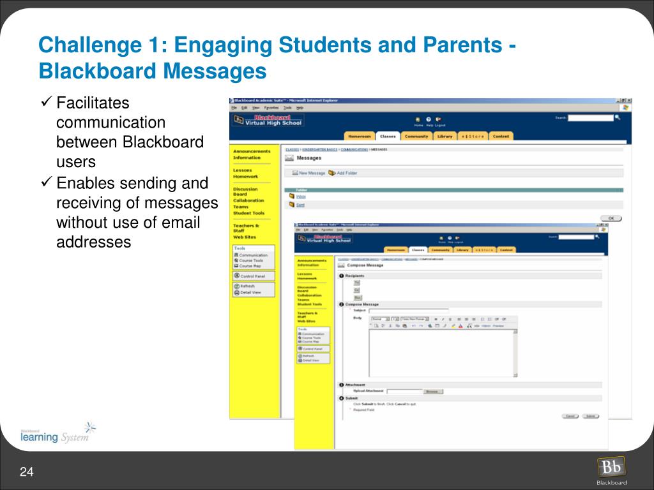Select Community tab in Messages window

pyautogui.click(x=416, y=137)
